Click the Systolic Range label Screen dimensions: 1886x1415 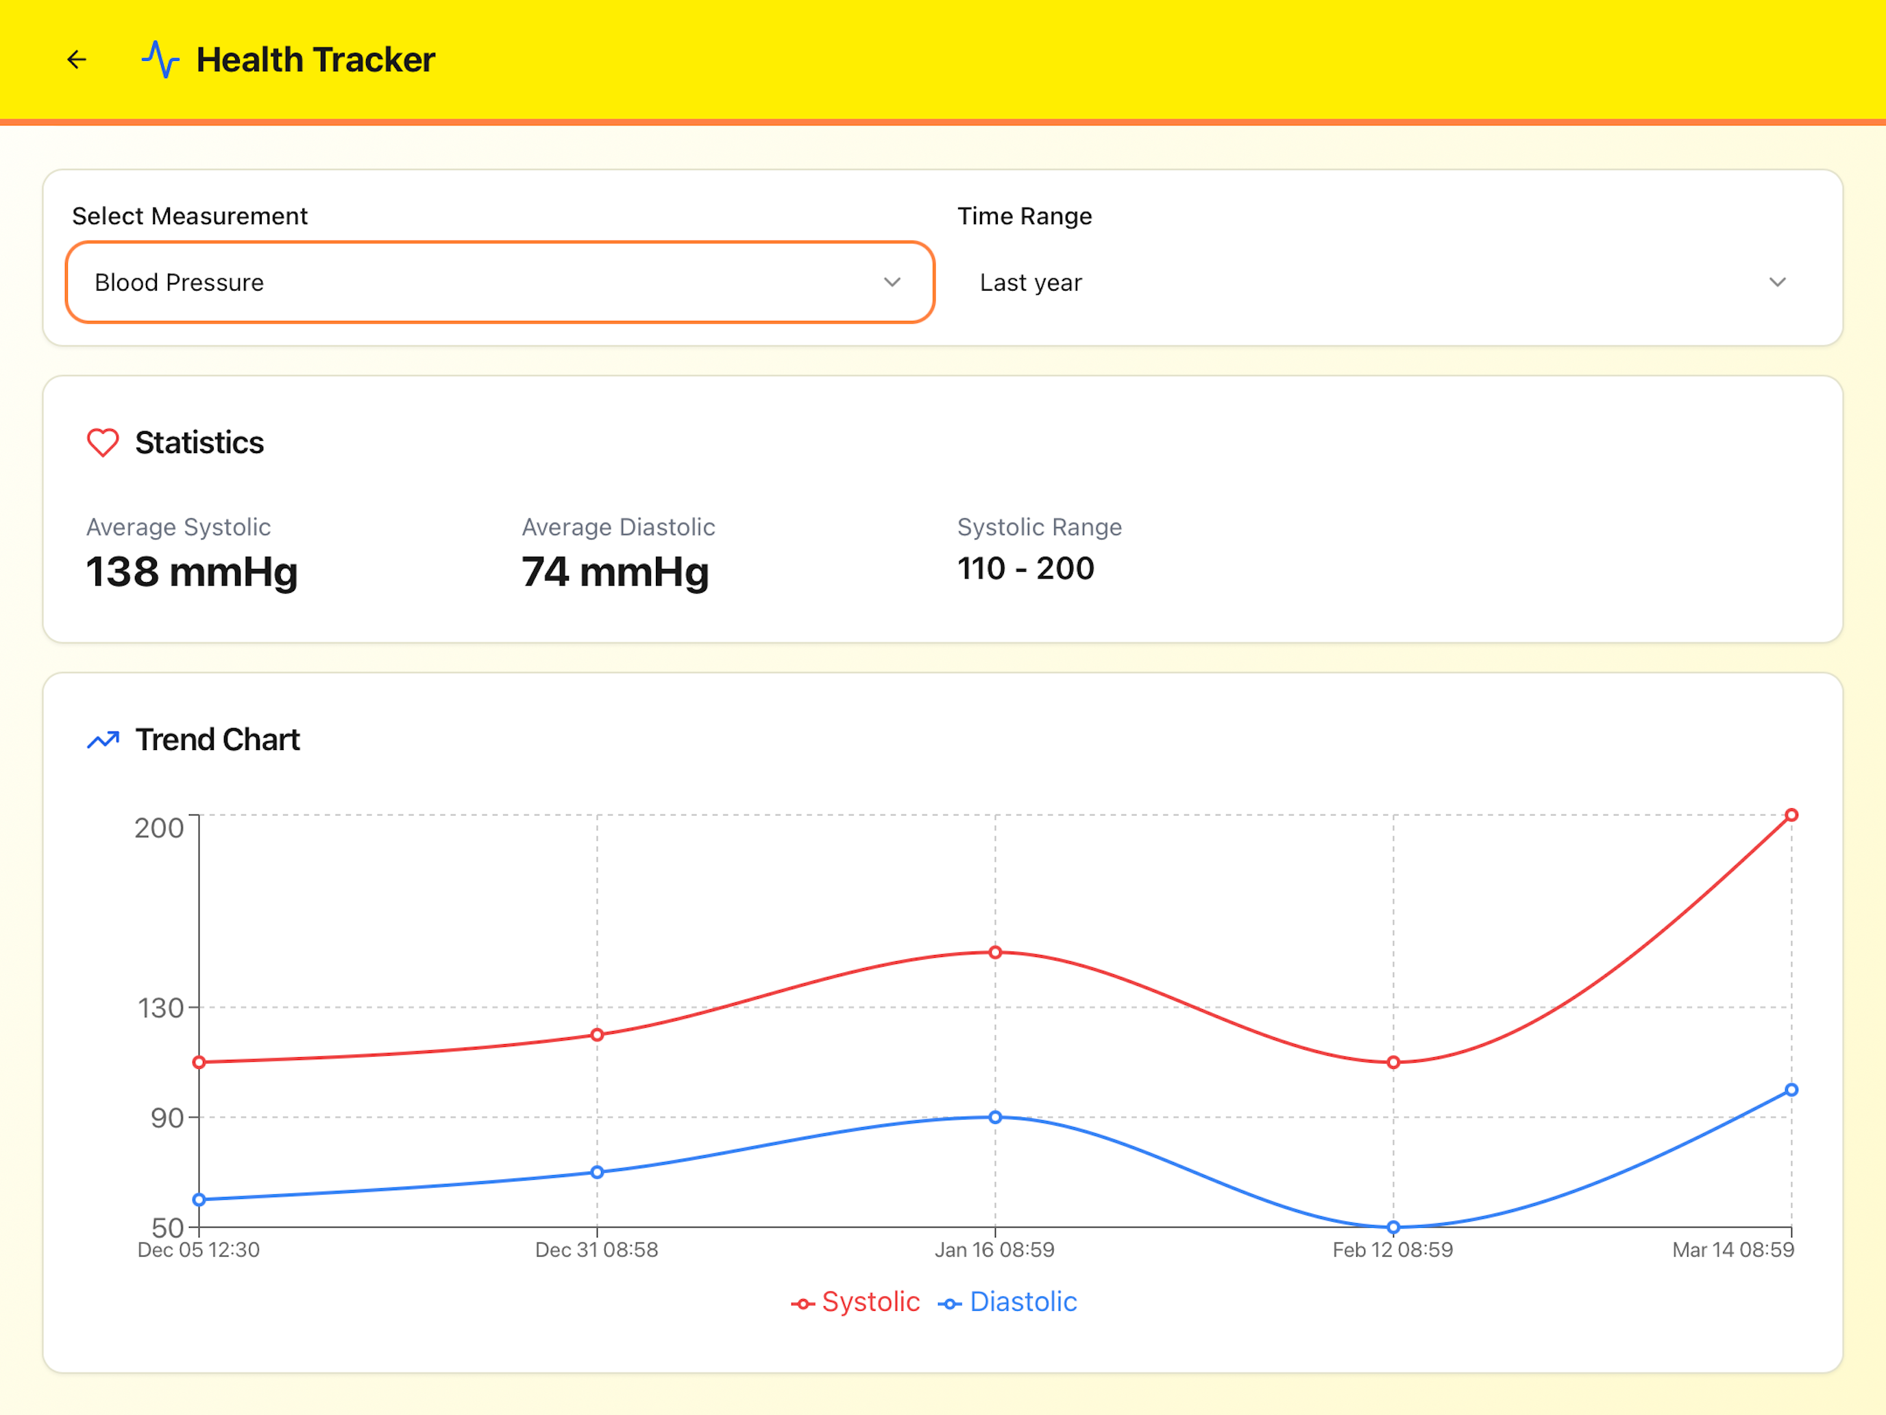coord(1040,527)
